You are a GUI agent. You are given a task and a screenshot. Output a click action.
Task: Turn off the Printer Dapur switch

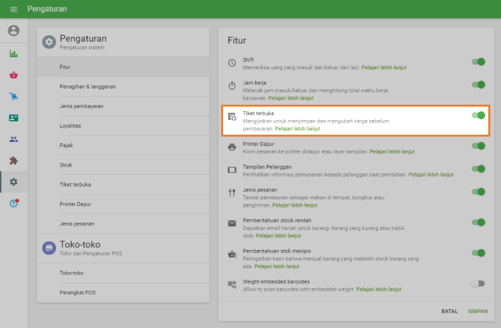click(x=478, y=146)
